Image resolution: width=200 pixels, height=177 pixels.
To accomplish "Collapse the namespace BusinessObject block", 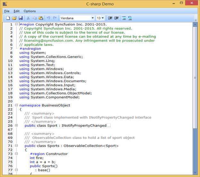I will [16, 105].
